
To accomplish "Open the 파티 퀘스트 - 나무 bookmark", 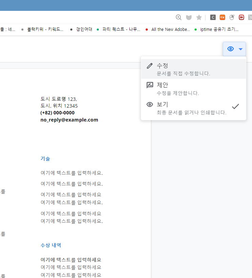I will (119, 30).
